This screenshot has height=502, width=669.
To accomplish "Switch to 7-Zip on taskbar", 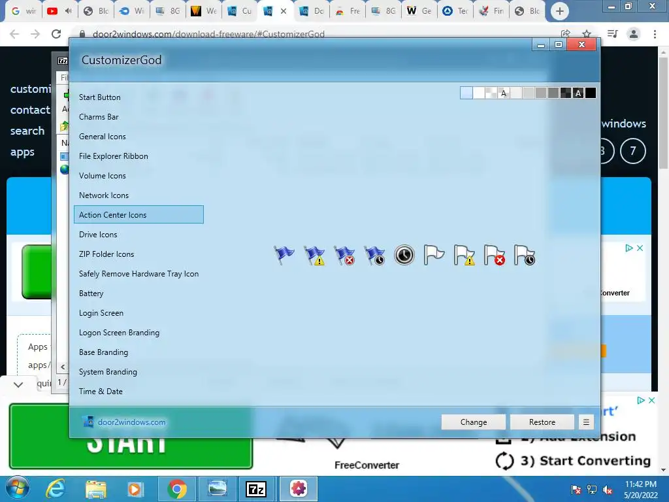I will [x=257, y=489].
